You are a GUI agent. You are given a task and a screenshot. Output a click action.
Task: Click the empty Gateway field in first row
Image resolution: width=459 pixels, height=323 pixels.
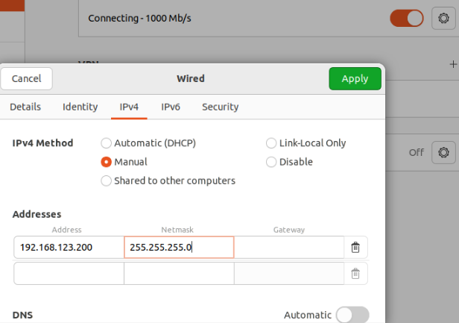[288, 247]
